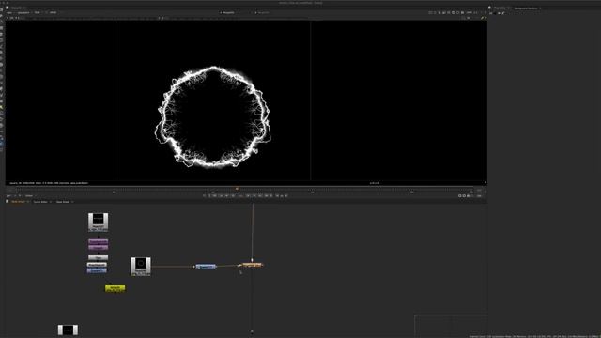Screen dimensions: 601x338
Task: Open the viewer channel set dropdown (rgba)
Action: [x=9, y=12]
